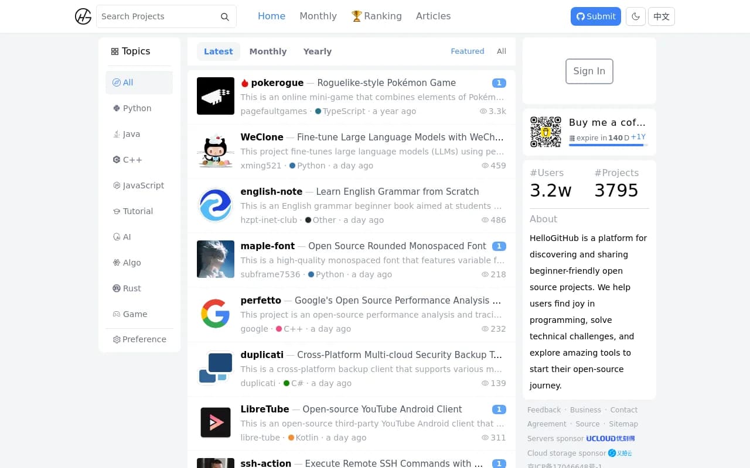The image size is (750, 468).
Task: Choose the Game topic
Action: (135, 314)
